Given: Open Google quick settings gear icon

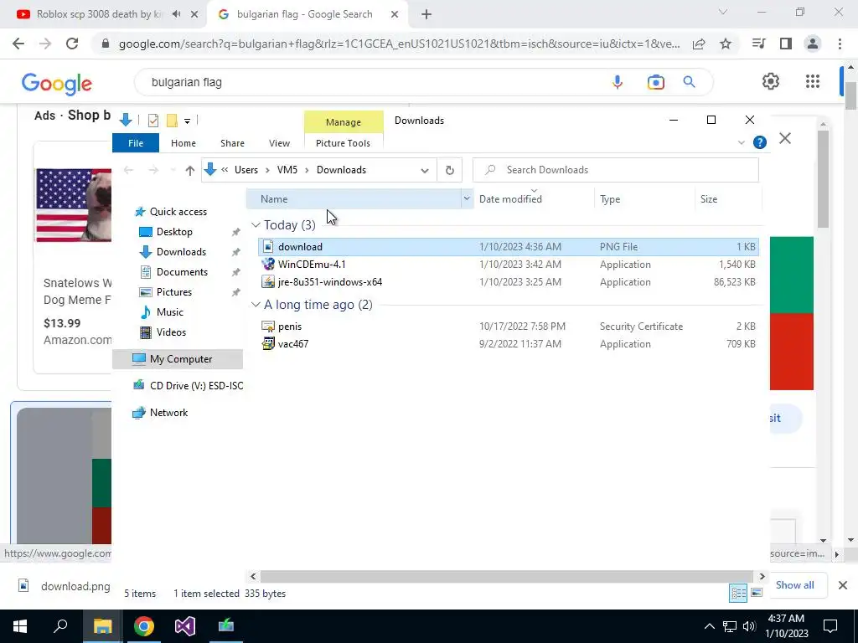Looking at the screenshot, I should [x=771, y=81].
